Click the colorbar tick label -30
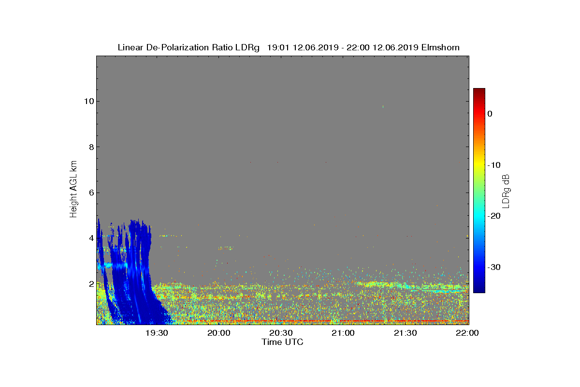580x387 pixels. pos(493,268)
